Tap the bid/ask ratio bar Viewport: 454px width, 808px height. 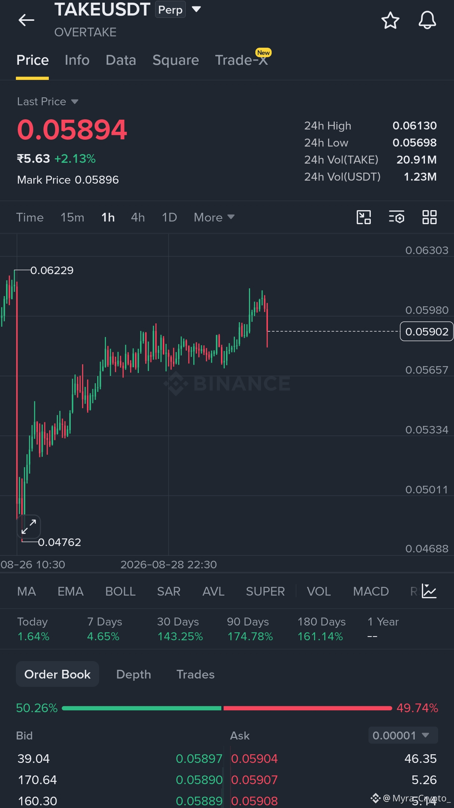click(227, 708)
